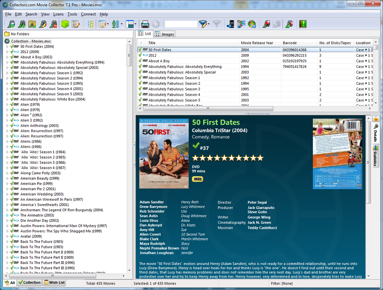The height and width of the screenshot is (290, 383).
Task: Click the gray play button toolbar icon
Action: point(156,24)
